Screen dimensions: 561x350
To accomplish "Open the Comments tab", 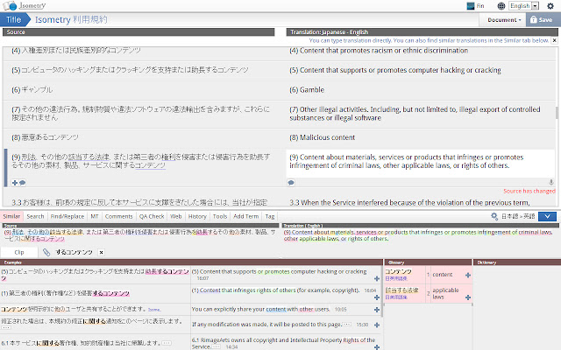I will tap(119, 216).
